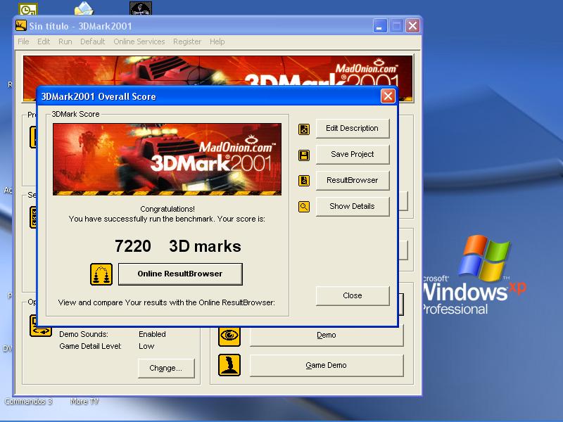The height and width of the screenshot is (422, 563).
Task: Close the Overall Score dialog with X
Action: (x=388, y=96)
